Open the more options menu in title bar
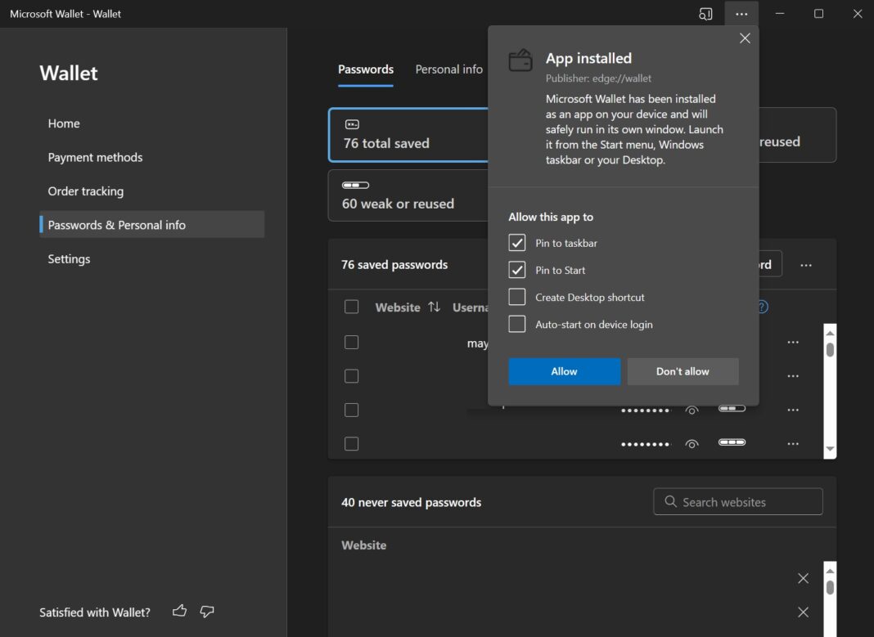The height and width of the screenshot is (637, 874). point(741,14)
